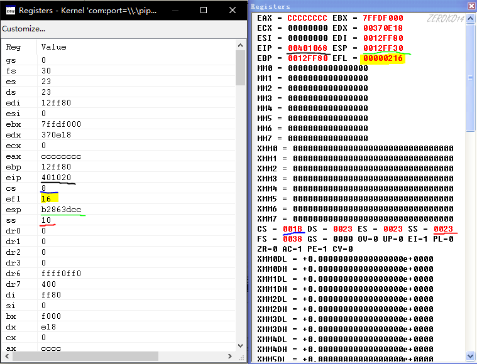Maximize the Kernel Registers window
477x364 pixels.
point(204,10)
